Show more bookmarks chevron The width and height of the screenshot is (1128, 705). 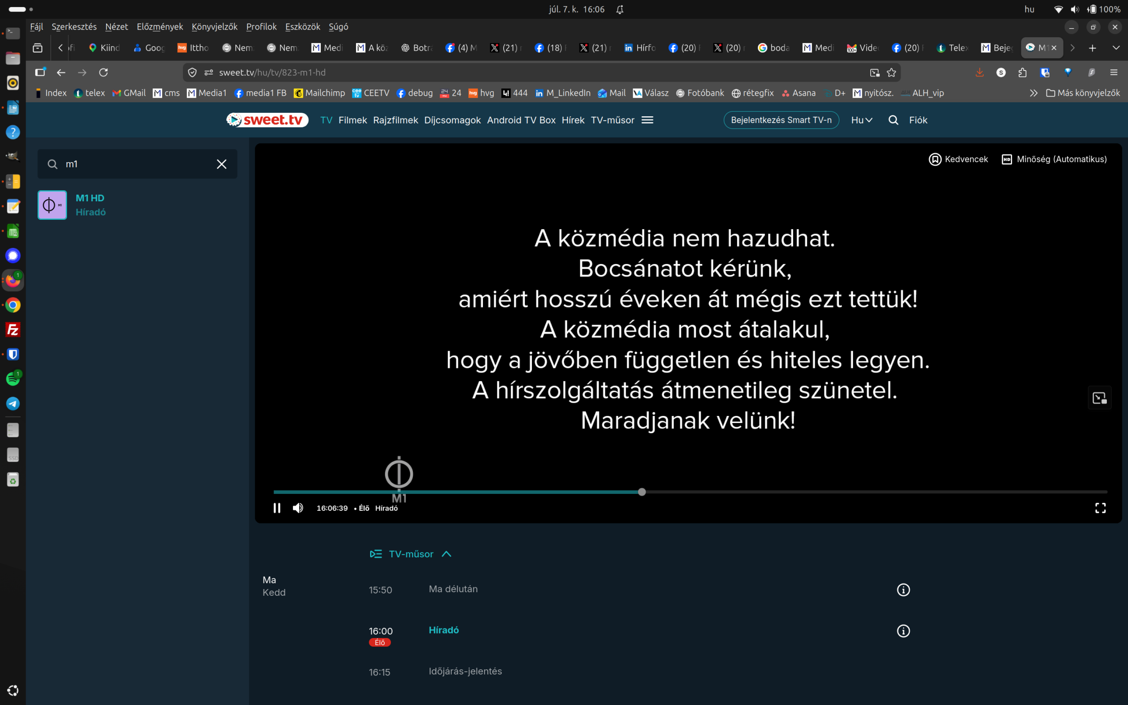[1033, 93]
